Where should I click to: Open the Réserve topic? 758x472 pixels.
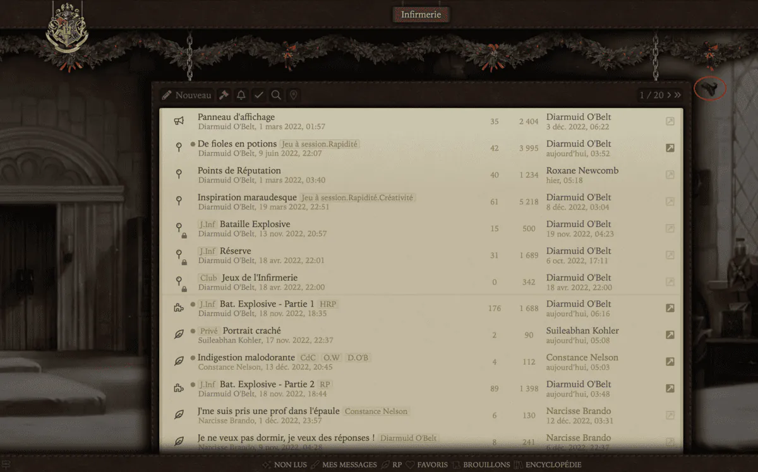pos(235,251)
